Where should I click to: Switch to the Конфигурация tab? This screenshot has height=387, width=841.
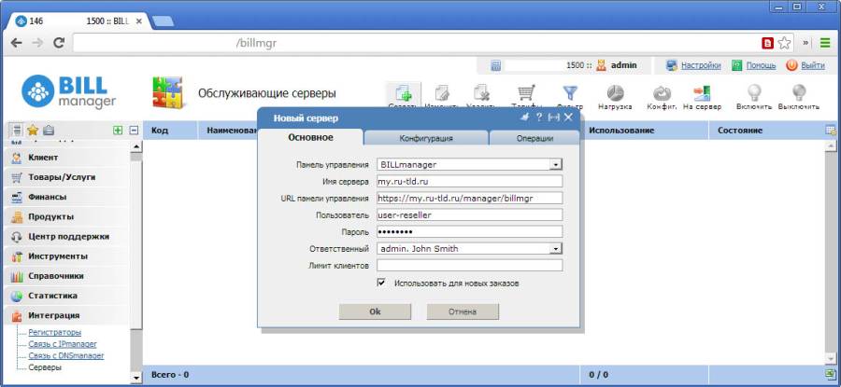(x=426, y=138)
